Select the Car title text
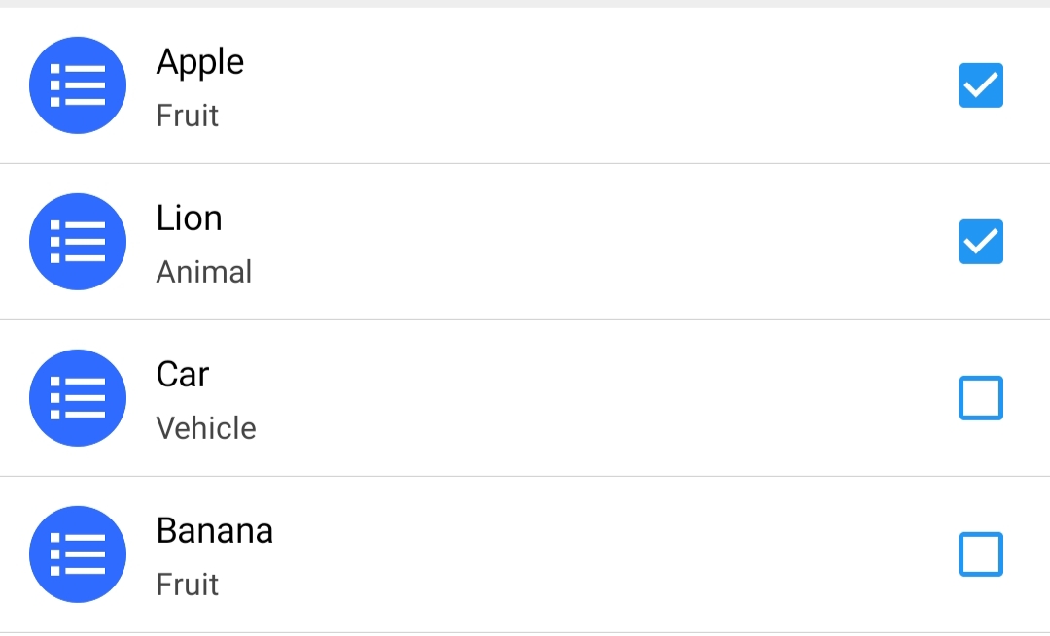This screenshot has width=1050, height=636. pyautogui.click(x=183, y=375)
